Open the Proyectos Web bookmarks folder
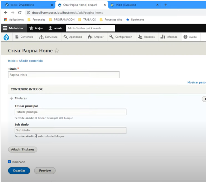This screenshot has width=206, height=182. tap(111, 20)
